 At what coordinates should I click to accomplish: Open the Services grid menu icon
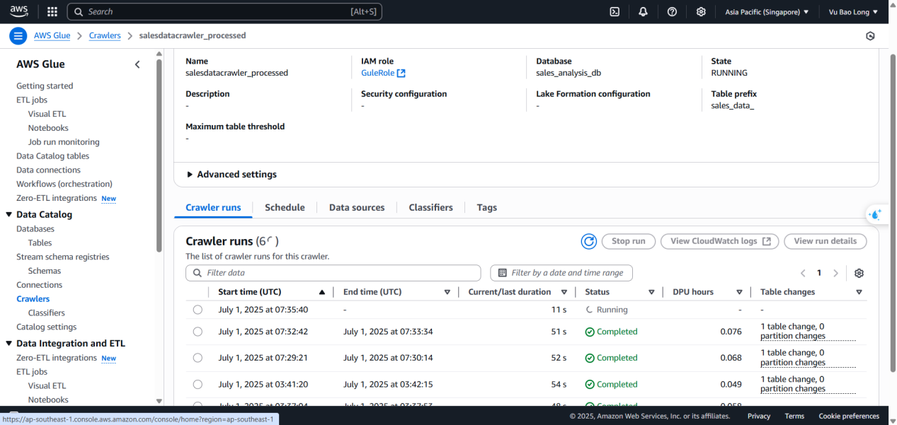tap(52, 12)
